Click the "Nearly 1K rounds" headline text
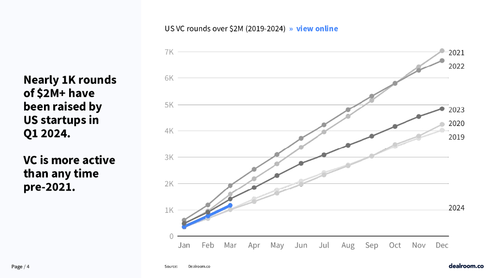The width and height of the screenshot is (495, 278). [x=70, y=80]
